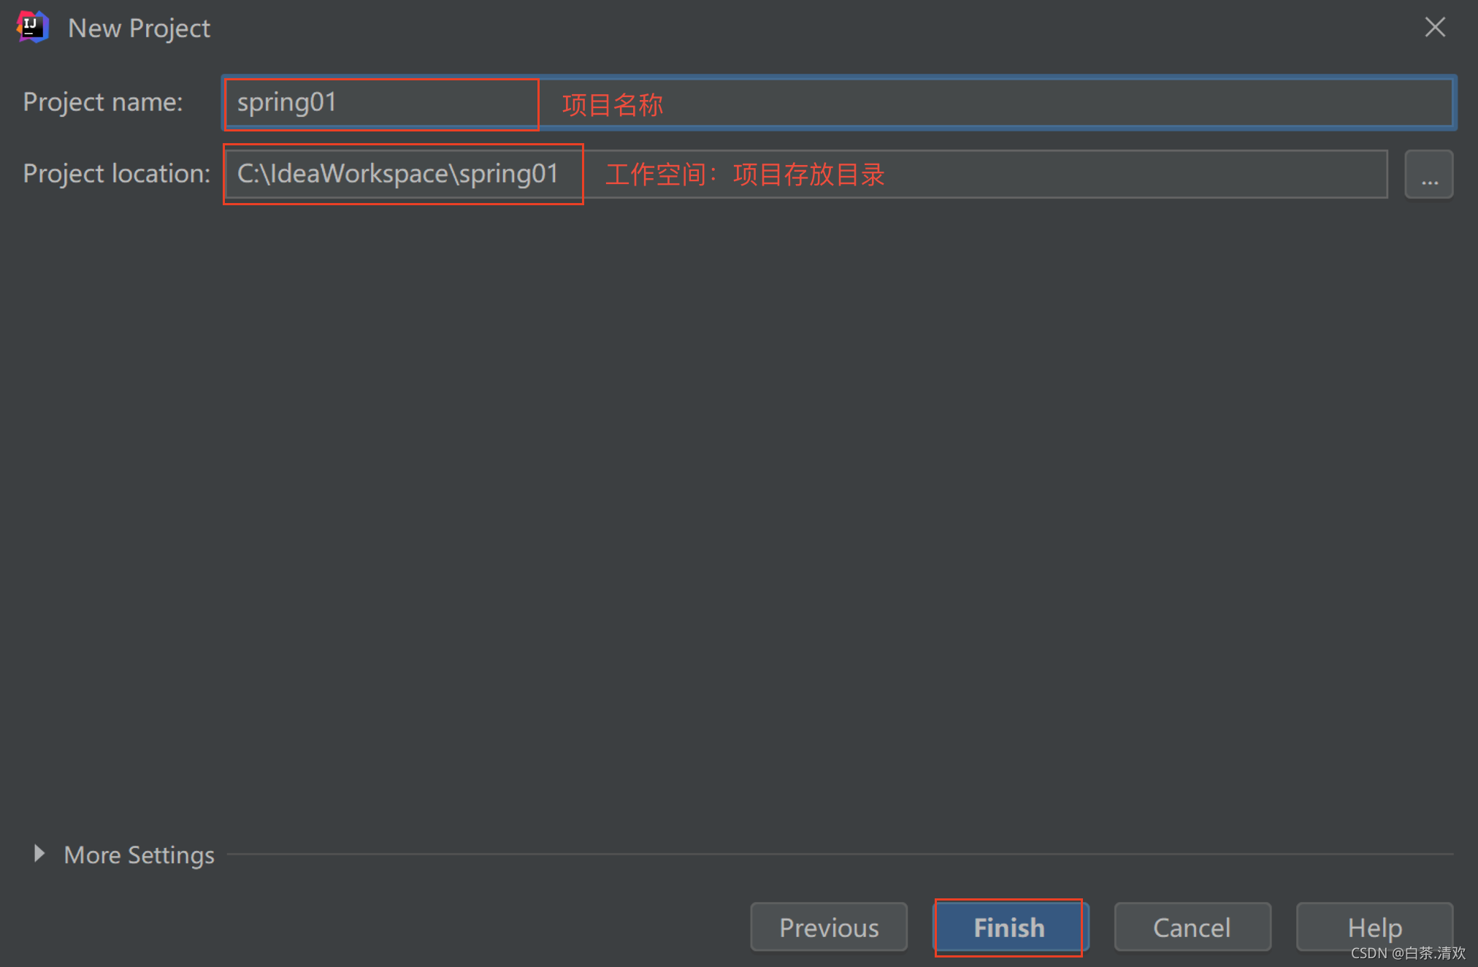This screenshot has height=967, width=1478.
Task: Click the CSDN watermark in corner
Action: point(1407,952)
